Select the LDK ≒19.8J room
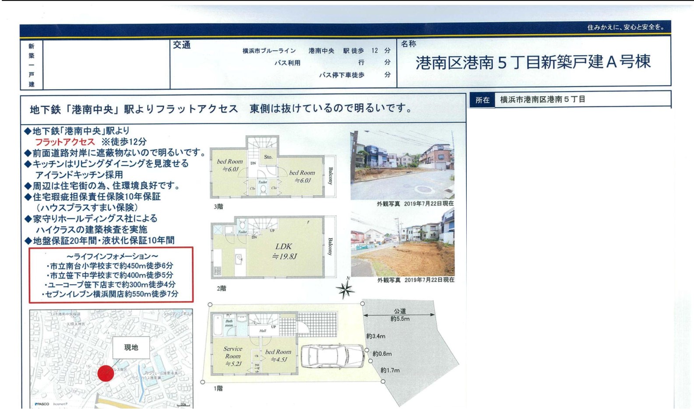This screenshot has height=409, width=694. (284, 251)
